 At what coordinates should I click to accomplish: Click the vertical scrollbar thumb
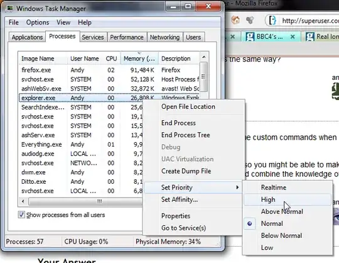click(203, 77)
